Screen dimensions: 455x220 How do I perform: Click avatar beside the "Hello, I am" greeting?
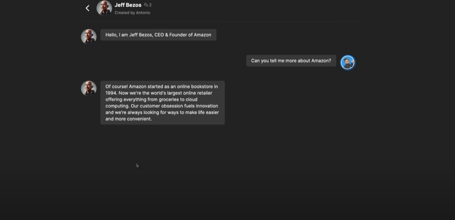88,36
